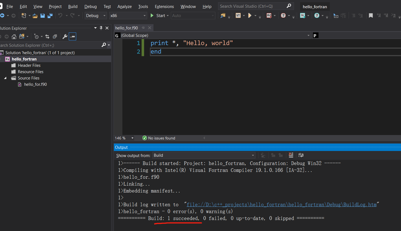Screen dimensions: 401x231
Task: Select hello_for.f90 in Solution Explorer
Action: pos(35,84)
